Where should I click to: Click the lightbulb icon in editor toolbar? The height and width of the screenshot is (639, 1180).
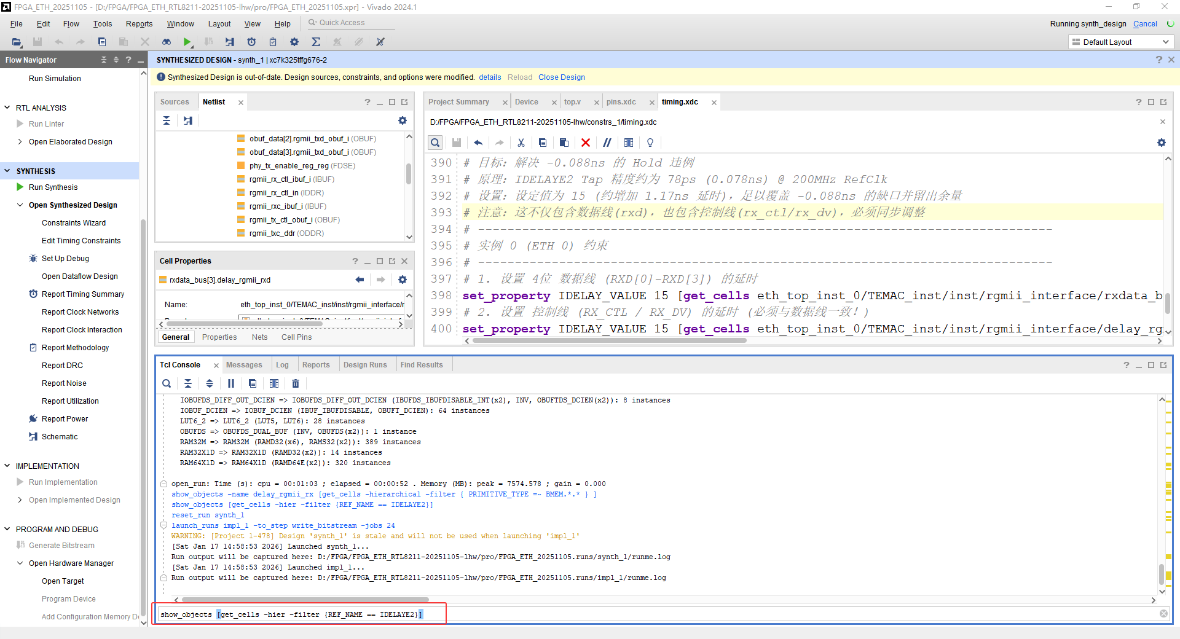650,143
